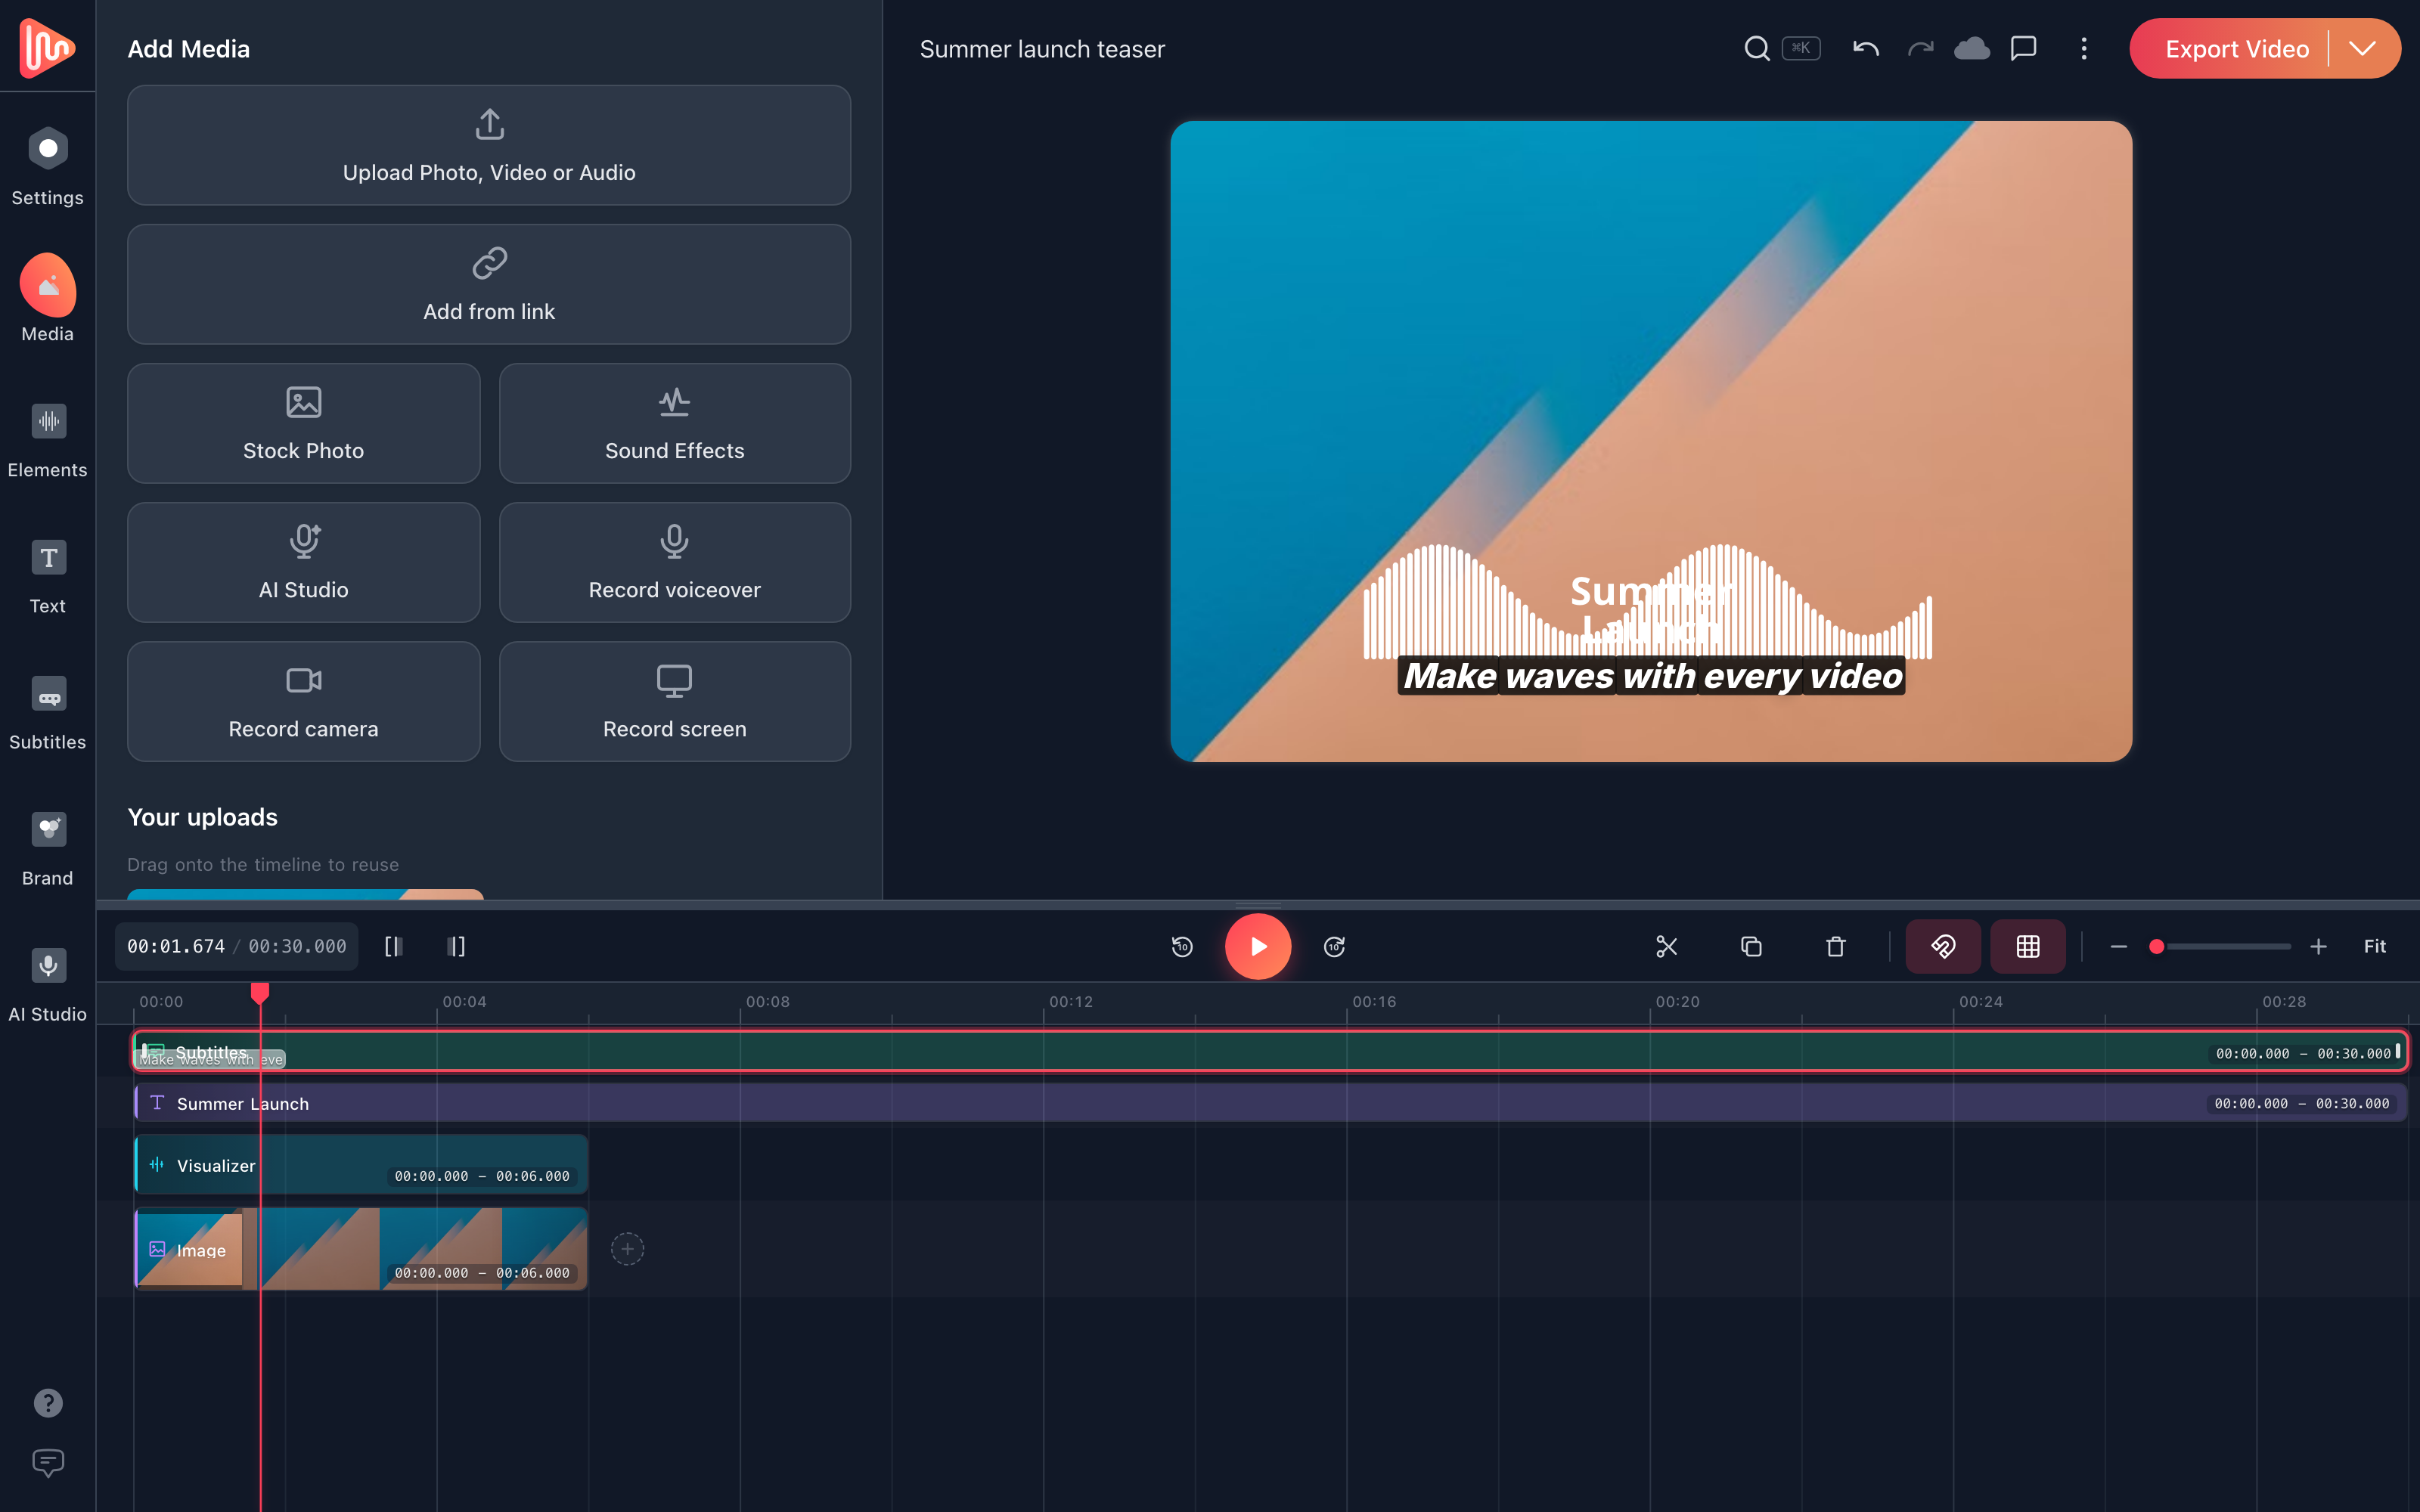Select the Image clip on timeline
The width and height of the screenshot is (2420, 1512).
pos(361,1248)
